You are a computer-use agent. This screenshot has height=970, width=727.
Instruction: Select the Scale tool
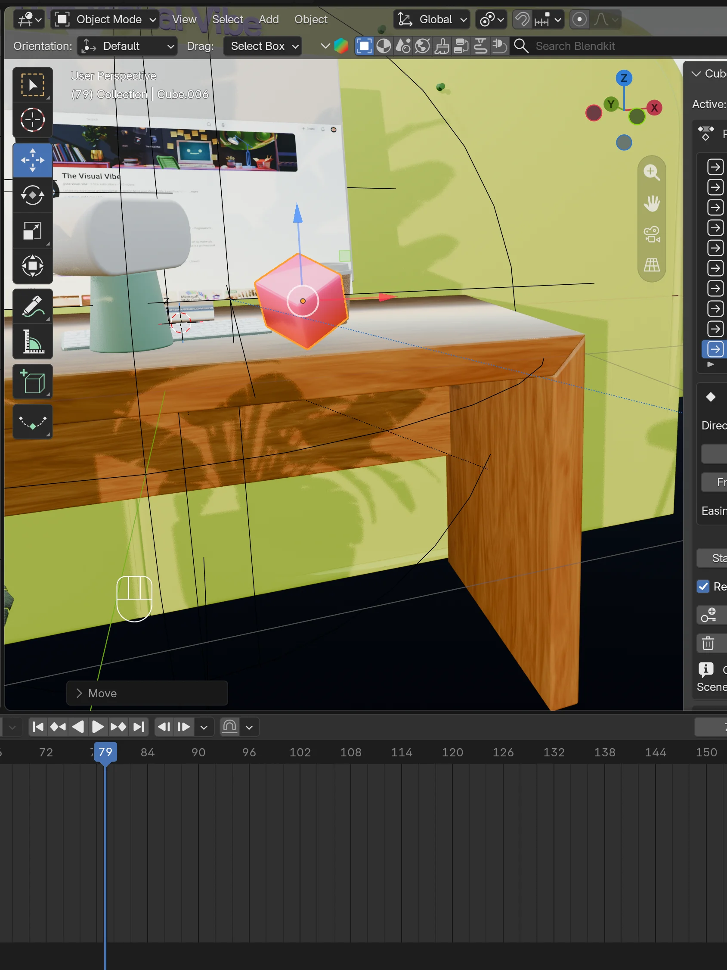click(32, 231)
